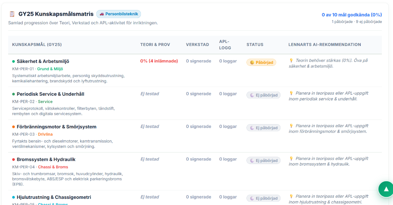Viewport: 393px width, 205px height.
Task: Click Ej påbörjad badge for Periodisk Service
Action: [x=263, y=95]
